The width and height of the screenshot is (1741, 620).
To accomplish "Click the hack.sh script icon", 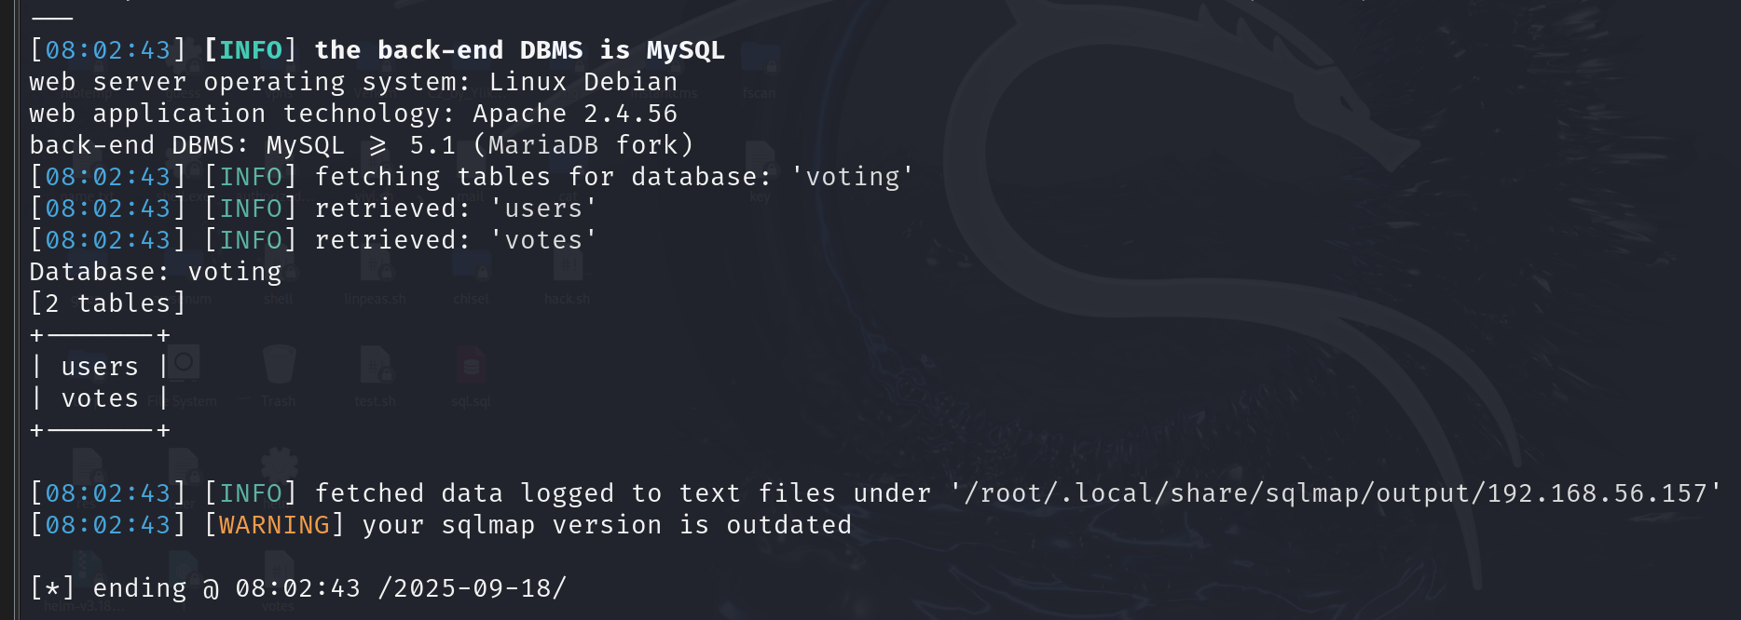I will pos(567,272).
